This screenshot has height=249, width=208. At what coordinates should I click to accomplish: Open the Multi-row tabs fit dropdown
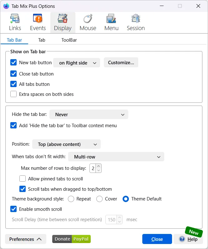116,157
